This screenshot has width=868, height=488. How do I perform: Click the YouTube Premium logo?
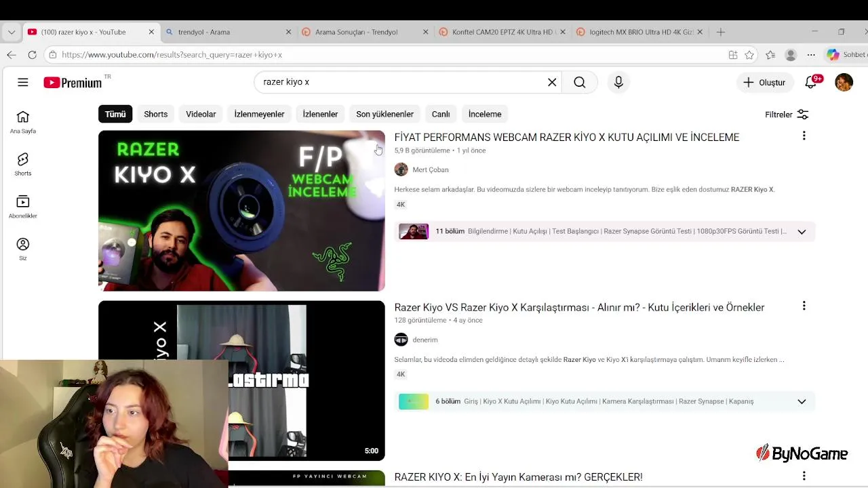73,83
